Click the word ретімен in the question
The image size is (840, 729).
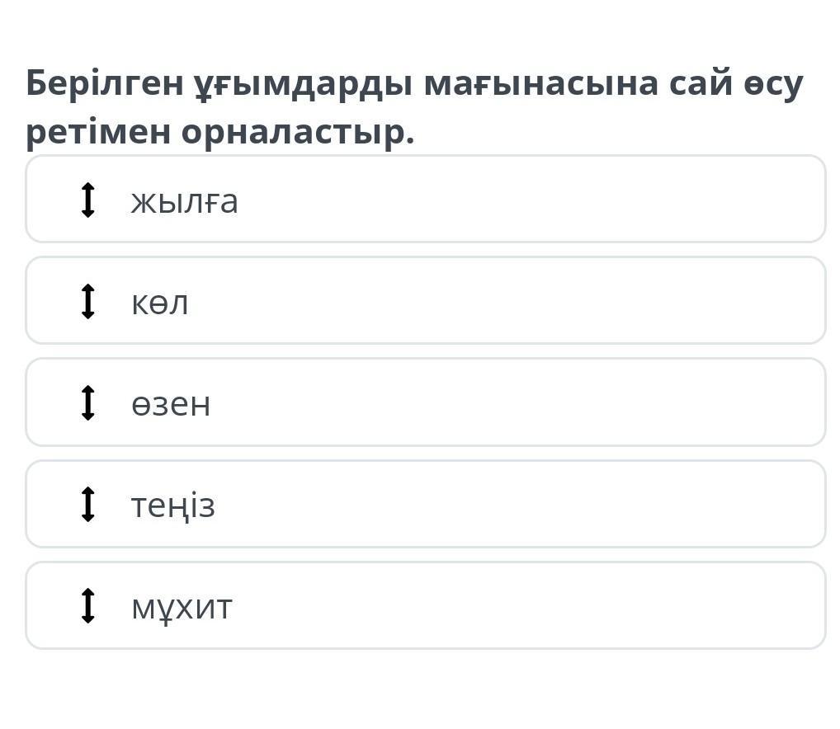coord(97,131)
